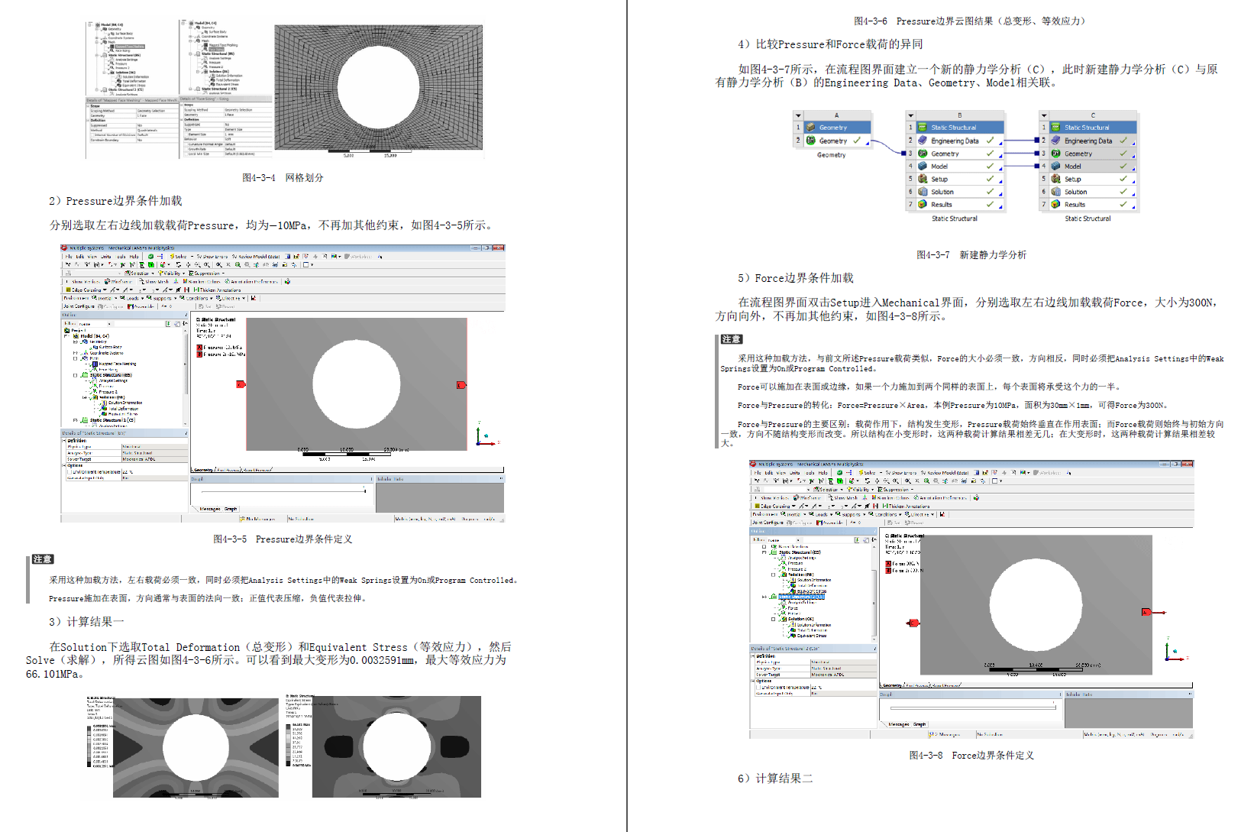Open the Units menu in Mechanical
Screen dimensions: 1254x832
[x=105, y=257]
